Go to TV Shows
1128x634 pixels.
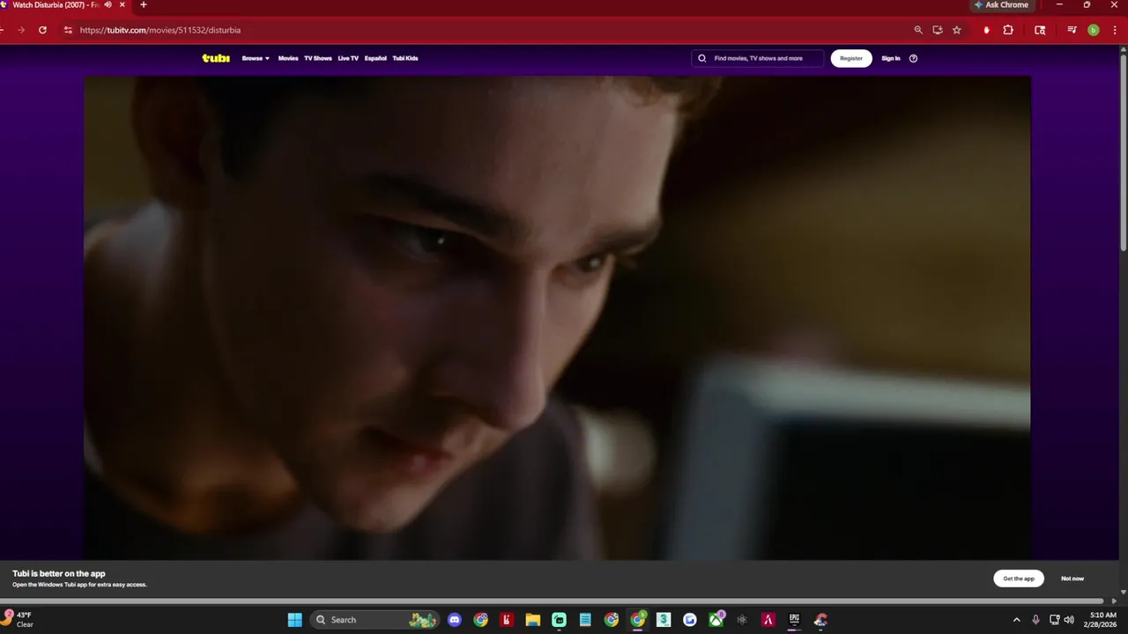click(318, 58)
